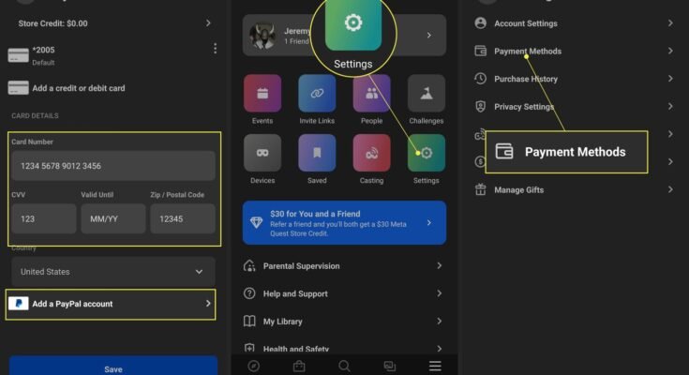
Task: Select the *2005 Default card entry
Action: click(112, 55)
